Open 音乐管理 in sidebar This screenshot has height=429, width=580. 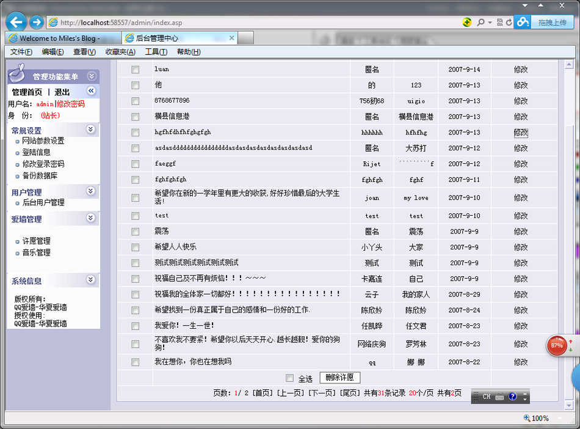point(36,252)
